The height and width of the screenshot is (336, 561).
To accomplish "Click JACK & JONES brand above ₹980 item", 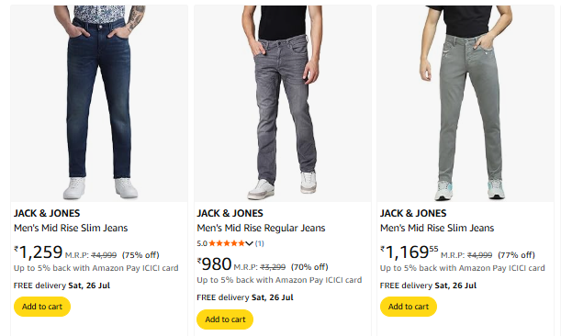I will coord(230,213).
